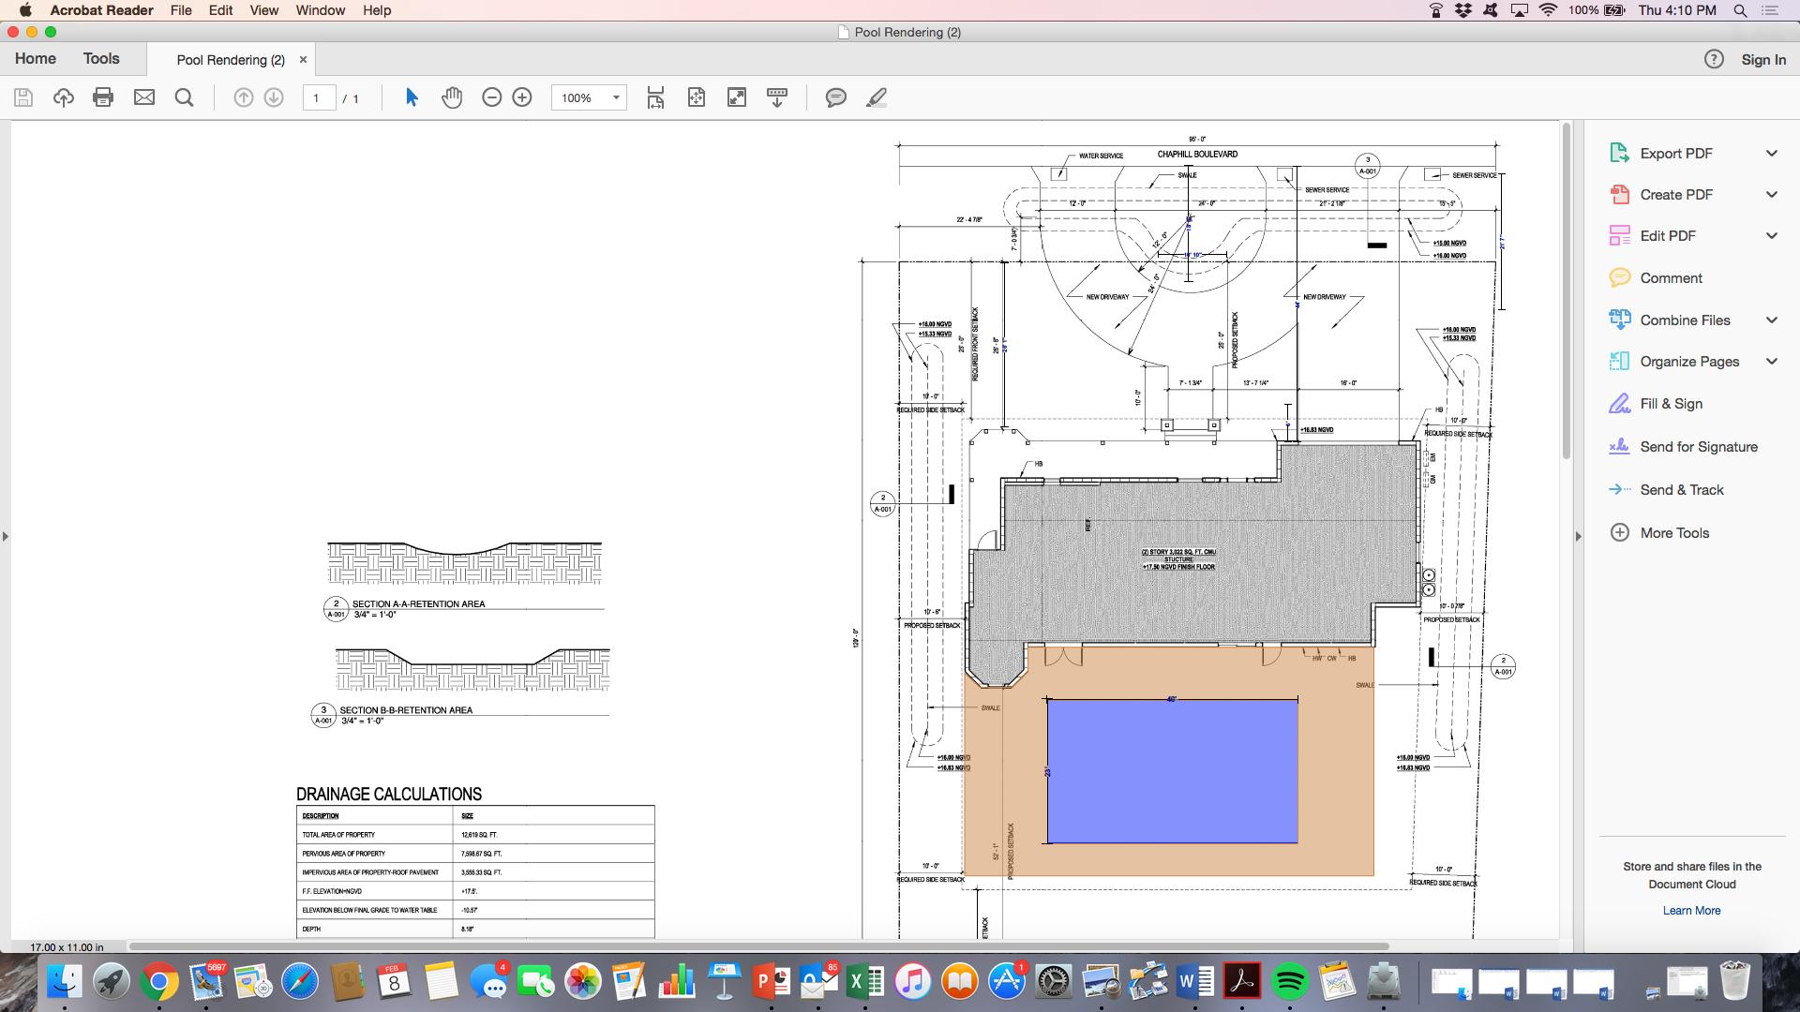
Task: Select the Hand panning tool
Action: [451, 97]
